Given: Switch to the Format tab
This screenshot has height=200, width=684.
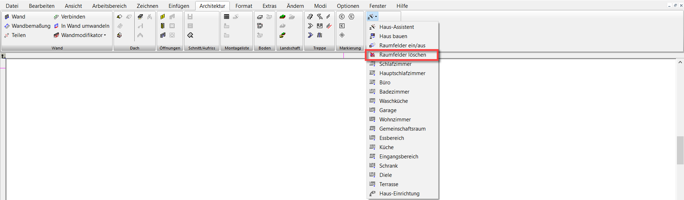Looking at the screenshot, I should click(x=244, y=6).
